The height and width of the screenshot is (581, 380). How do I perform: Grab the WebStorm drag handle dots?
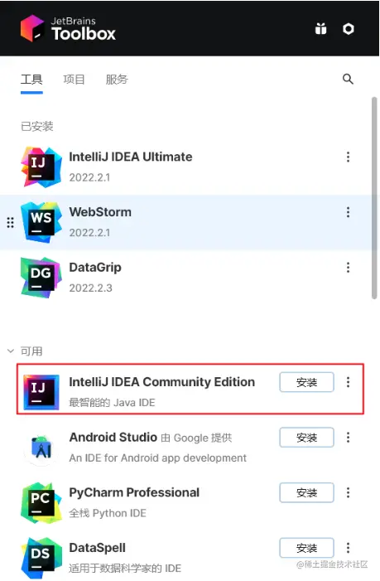click(11, 222)
